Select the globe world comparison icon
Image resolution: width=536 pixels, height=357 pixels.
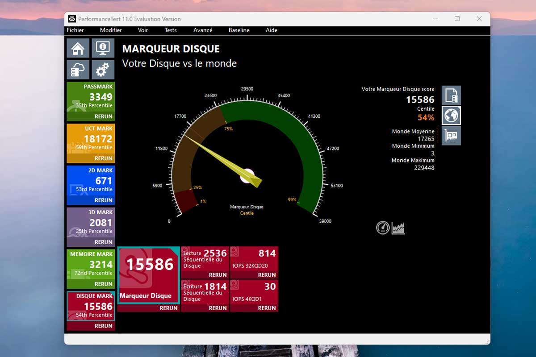coord(451,116)
